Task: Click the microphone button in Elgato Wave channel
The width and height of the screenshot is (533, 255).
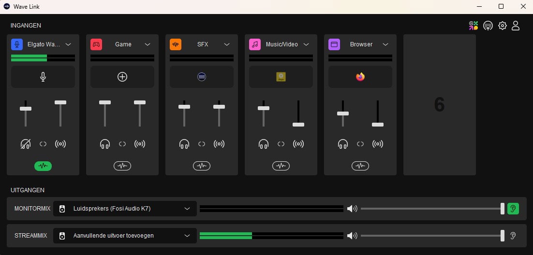Action: pos(43,77)
